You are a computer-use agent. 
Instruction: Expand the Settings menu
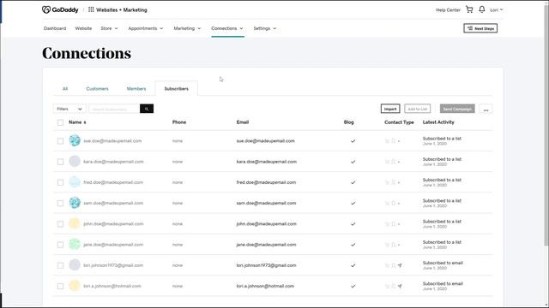pyautogui.click(x=265, y=28)
